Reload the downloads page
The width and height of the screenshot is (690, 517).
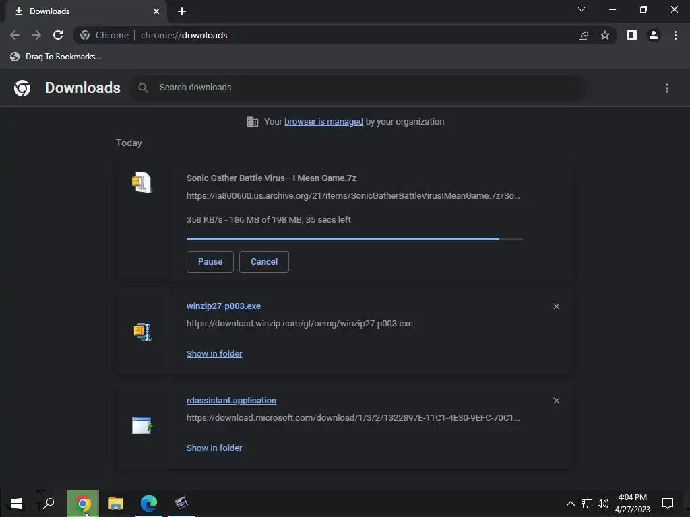[58, 35]
